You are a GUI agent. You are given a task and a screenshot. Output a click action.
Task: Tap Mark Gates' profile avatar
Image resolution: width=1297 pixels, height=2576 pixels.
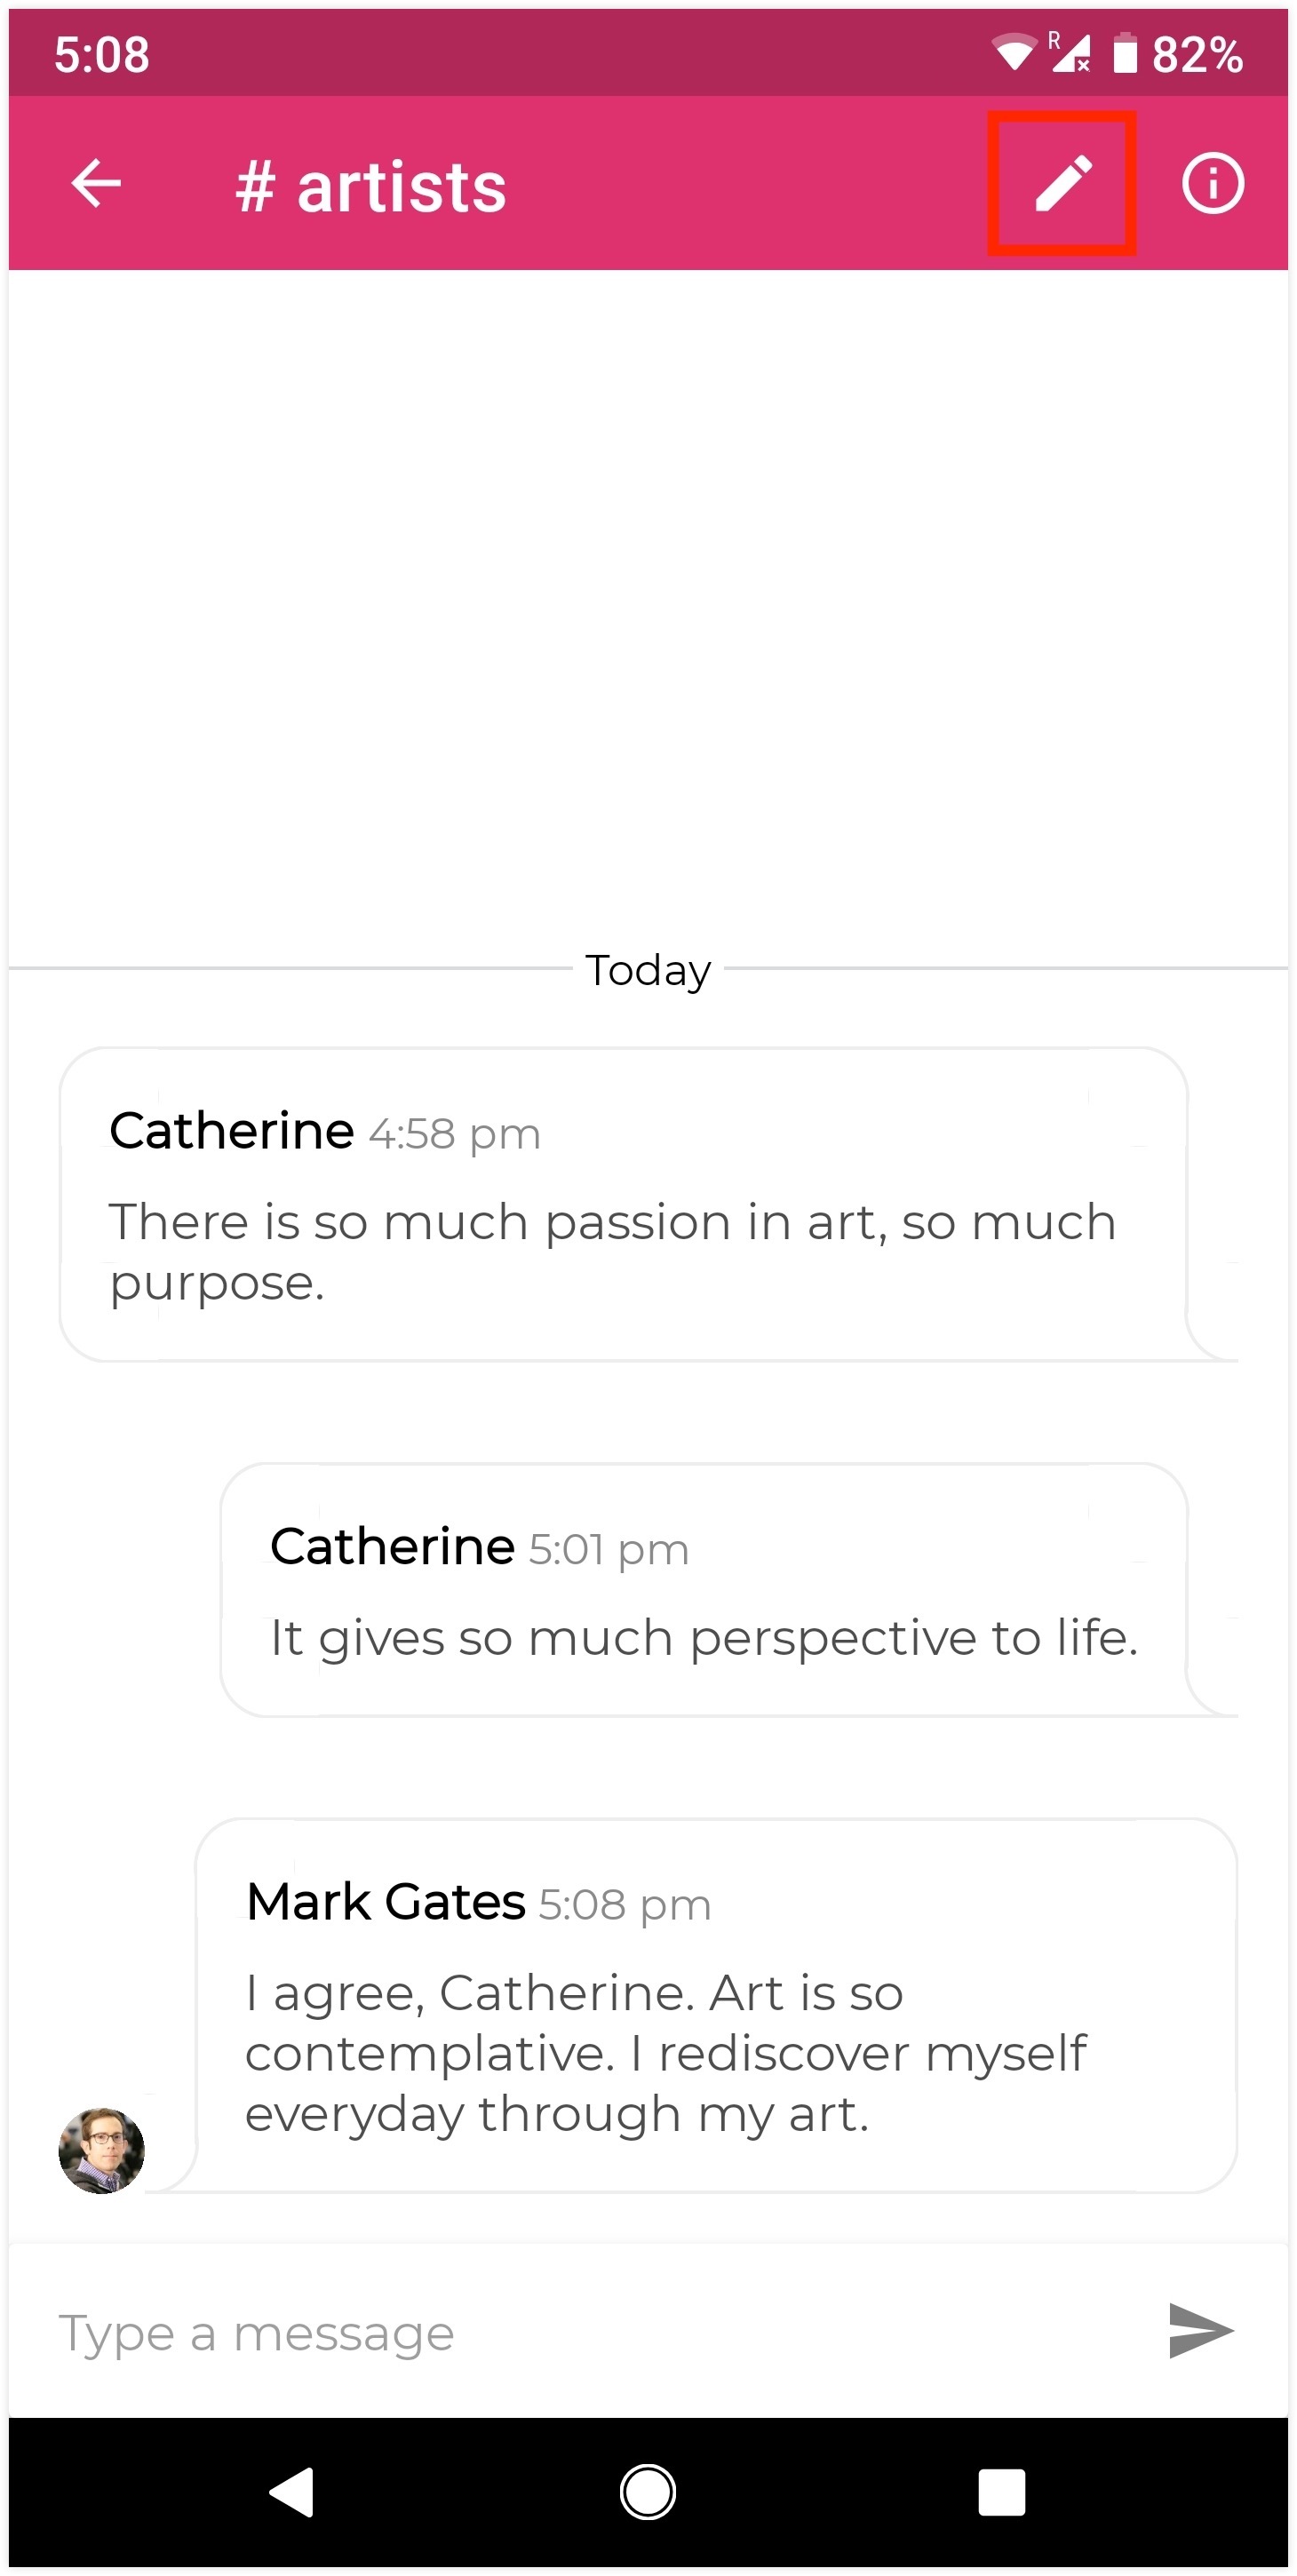(102, 2150)
